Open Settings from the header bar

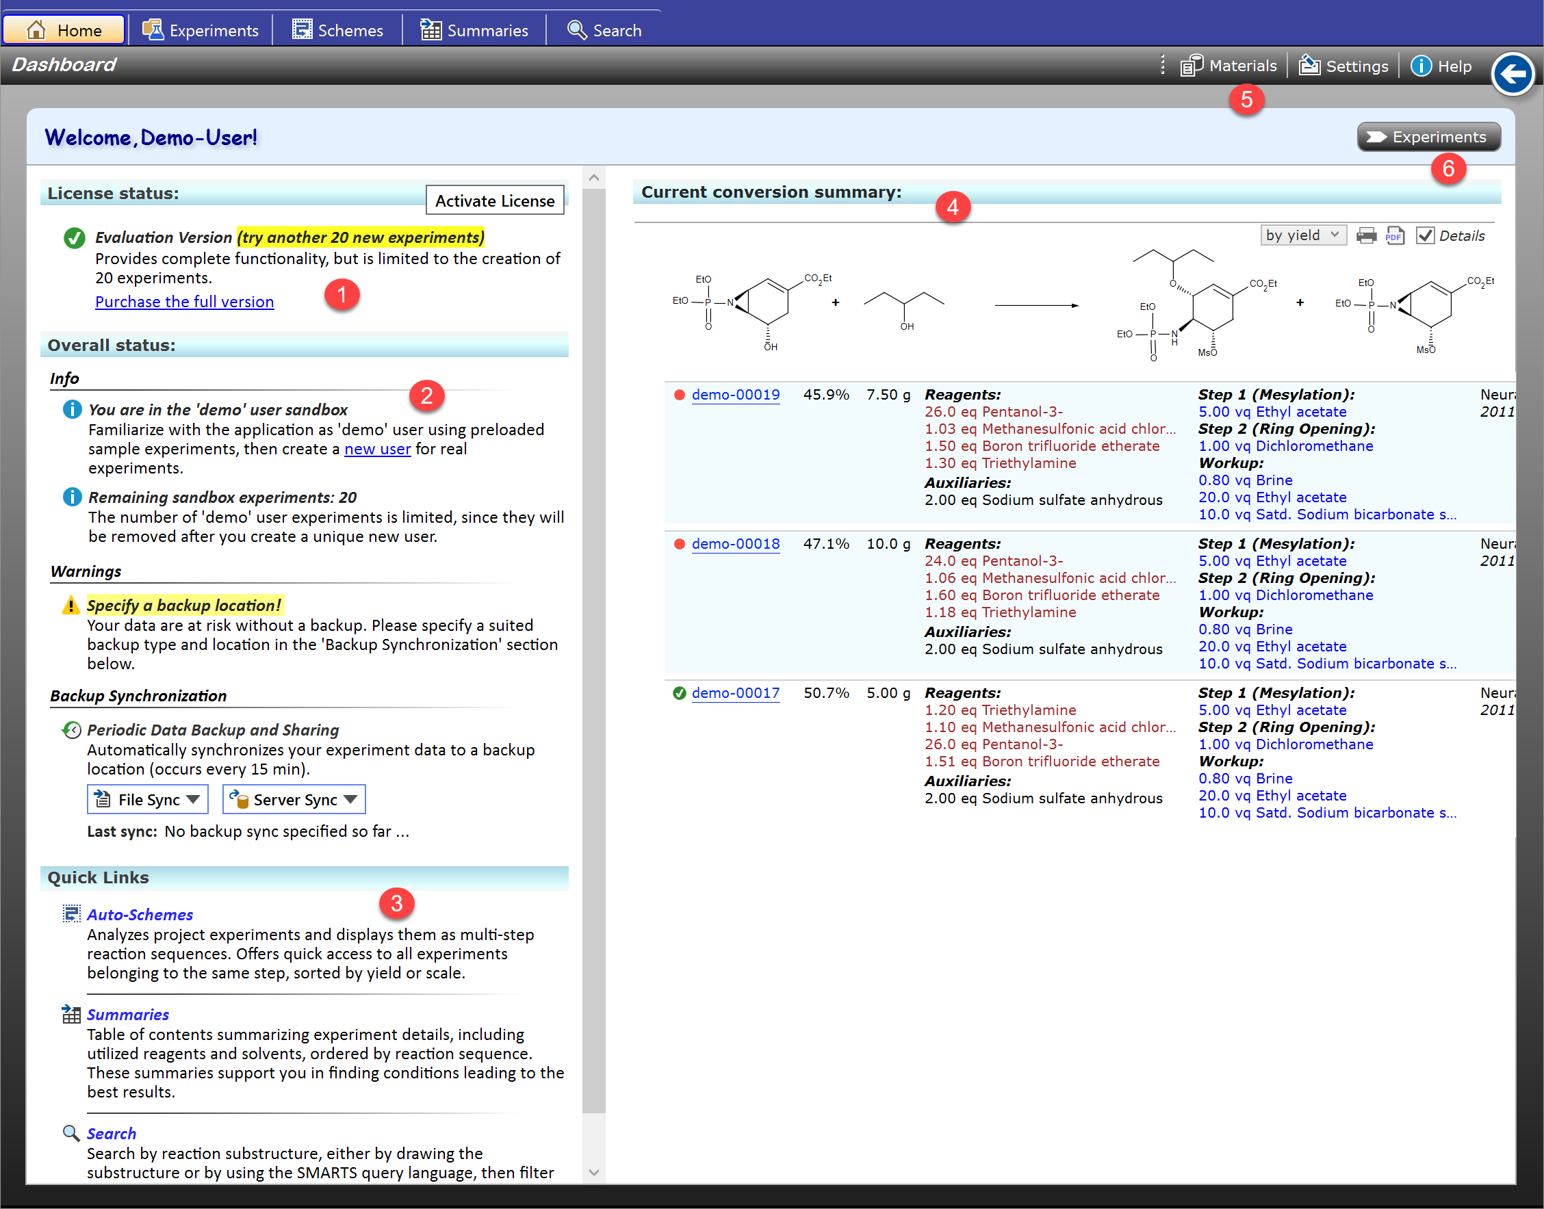point(1343,66)
